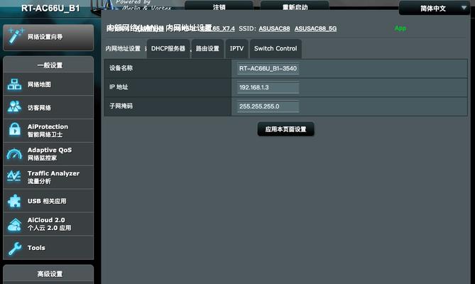
Task: Click the ASUSAC88 SSID link
Action: tap(274, 28)
